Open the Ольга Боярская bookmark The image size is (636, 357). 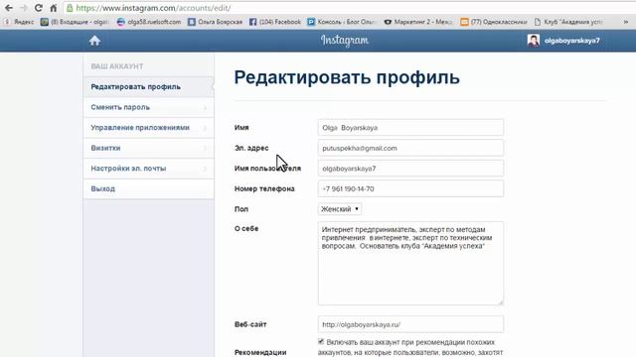coord(216,22)
